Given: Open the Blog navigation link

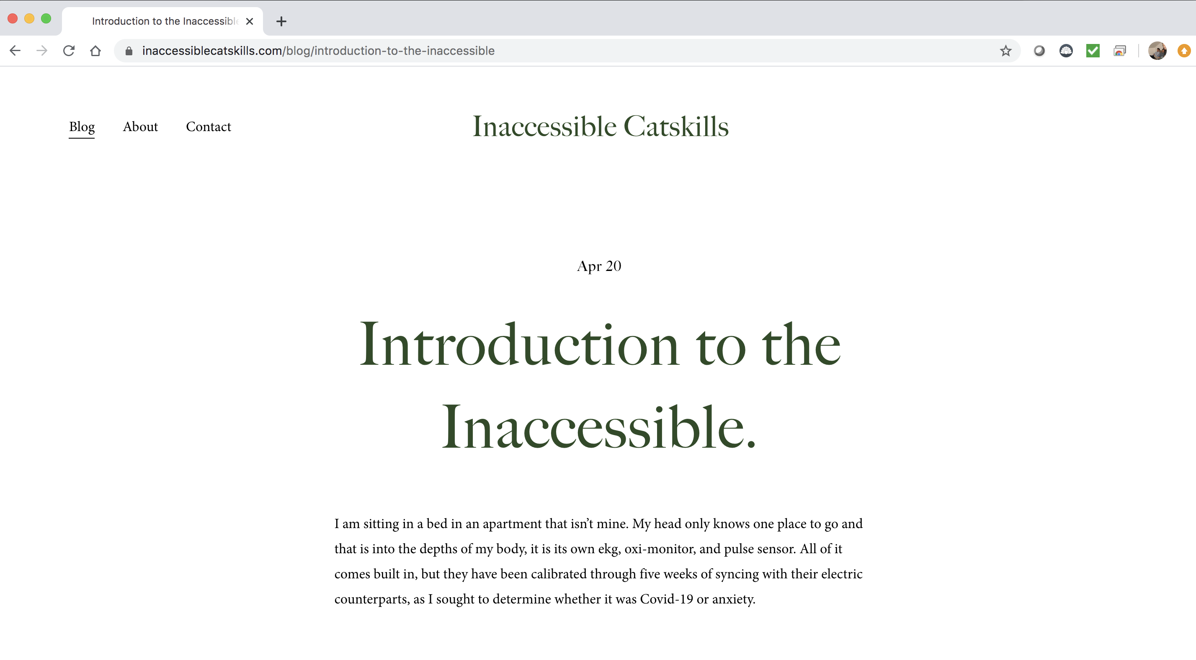Looking at the screenshot, I should (x=82, y=127).
